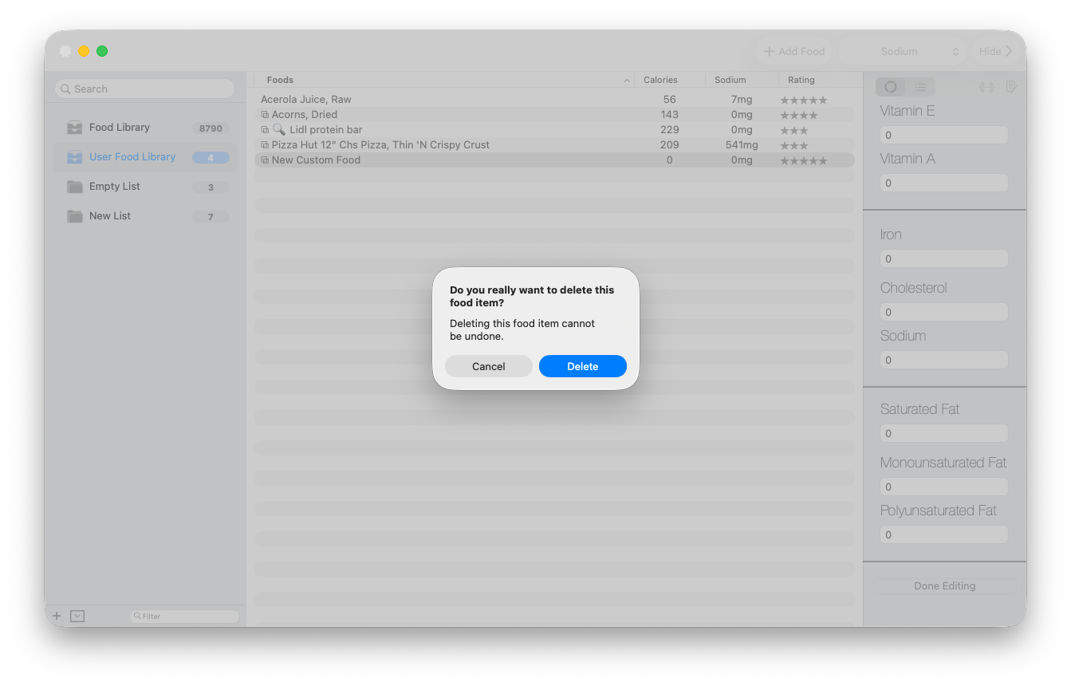Screen dimensions: 1071x686
Task: Select Food Library in the sidebar
Action: (145, 128)
